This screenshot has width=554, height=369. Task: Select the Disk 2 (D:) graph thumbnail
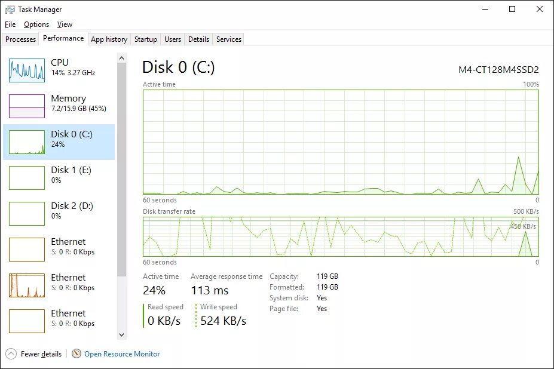(x=27, y=214)
